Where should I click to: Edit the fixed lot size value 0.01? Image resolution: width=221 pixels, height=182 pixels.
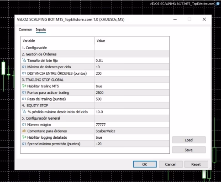click(x=132, y=61)
